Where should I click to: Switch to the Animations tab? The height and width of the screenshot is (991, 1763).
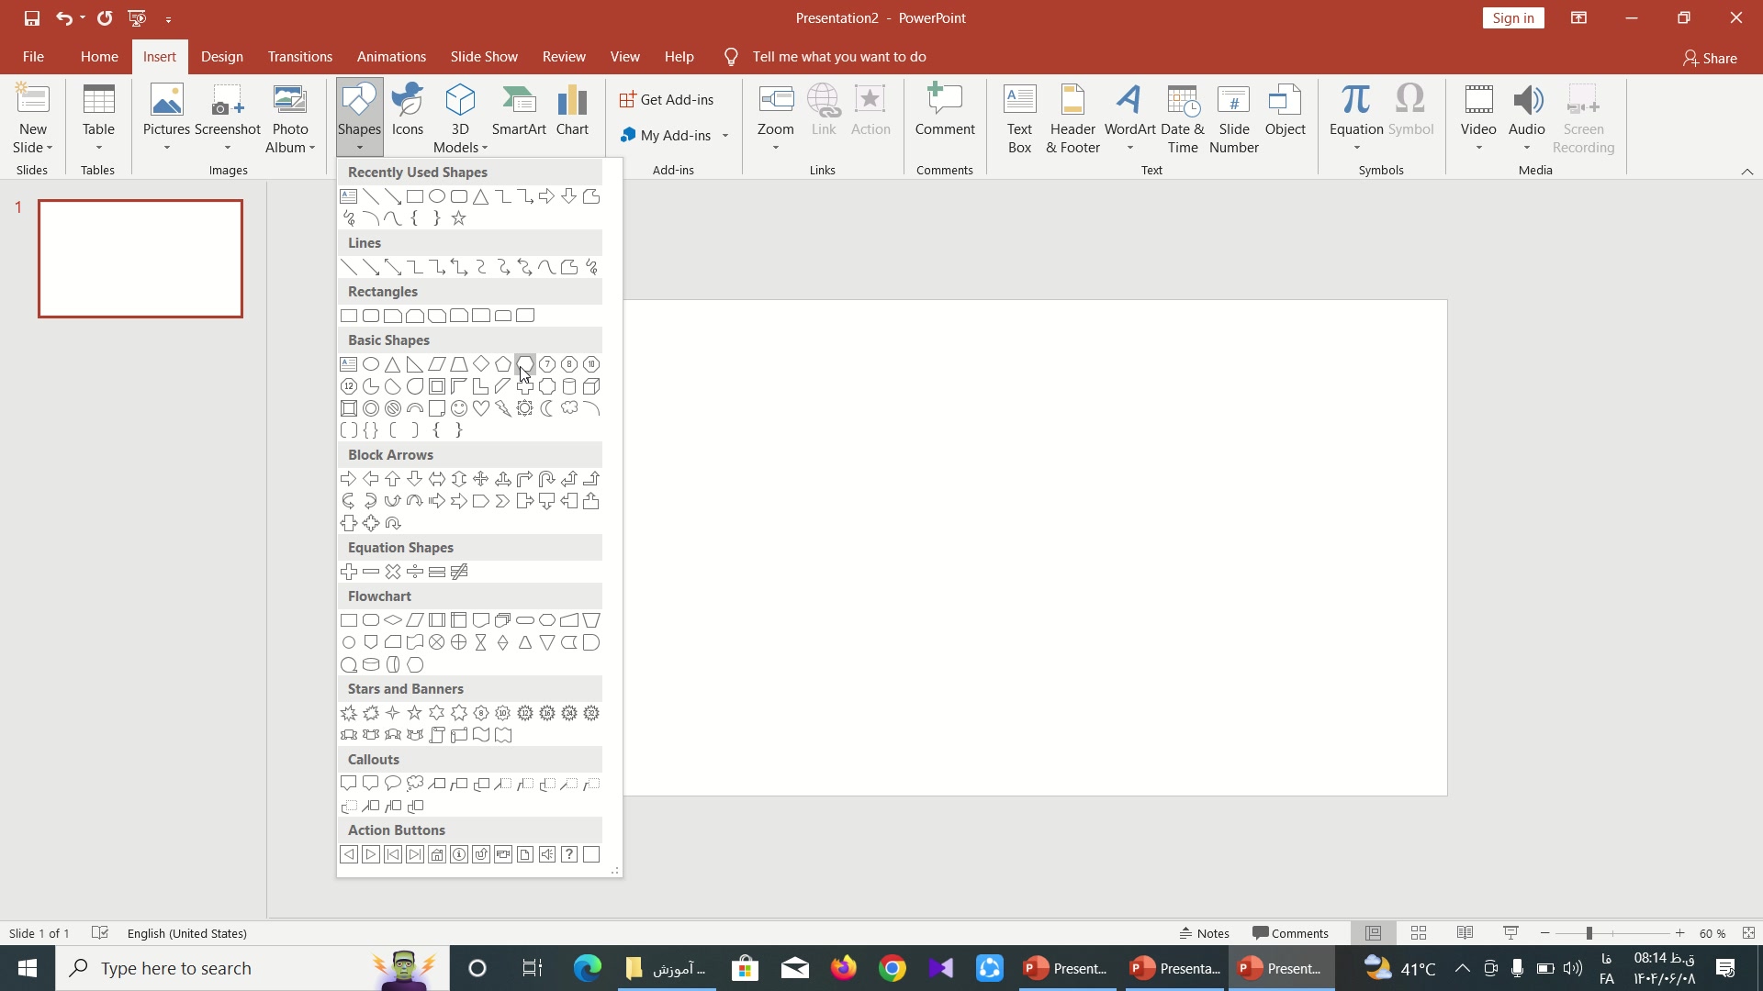(x=391, y=57)
